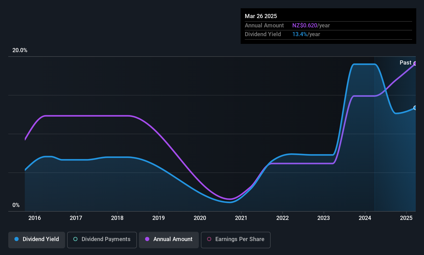The image size is (424, 255).
Task: Enable the Dividend Payments series
Action: (102, 240)
